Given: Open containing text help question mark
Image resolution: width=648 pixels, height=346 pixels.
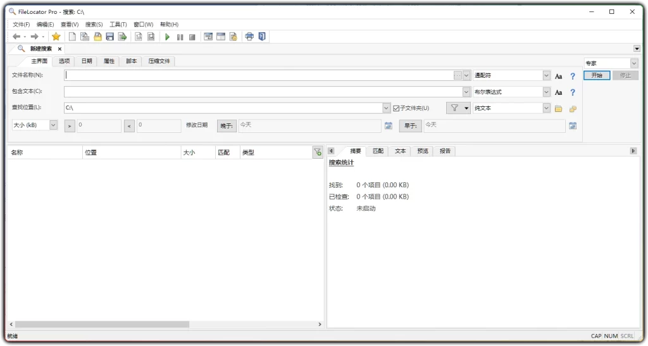Looking at the screenshot, I should (573, 92).
